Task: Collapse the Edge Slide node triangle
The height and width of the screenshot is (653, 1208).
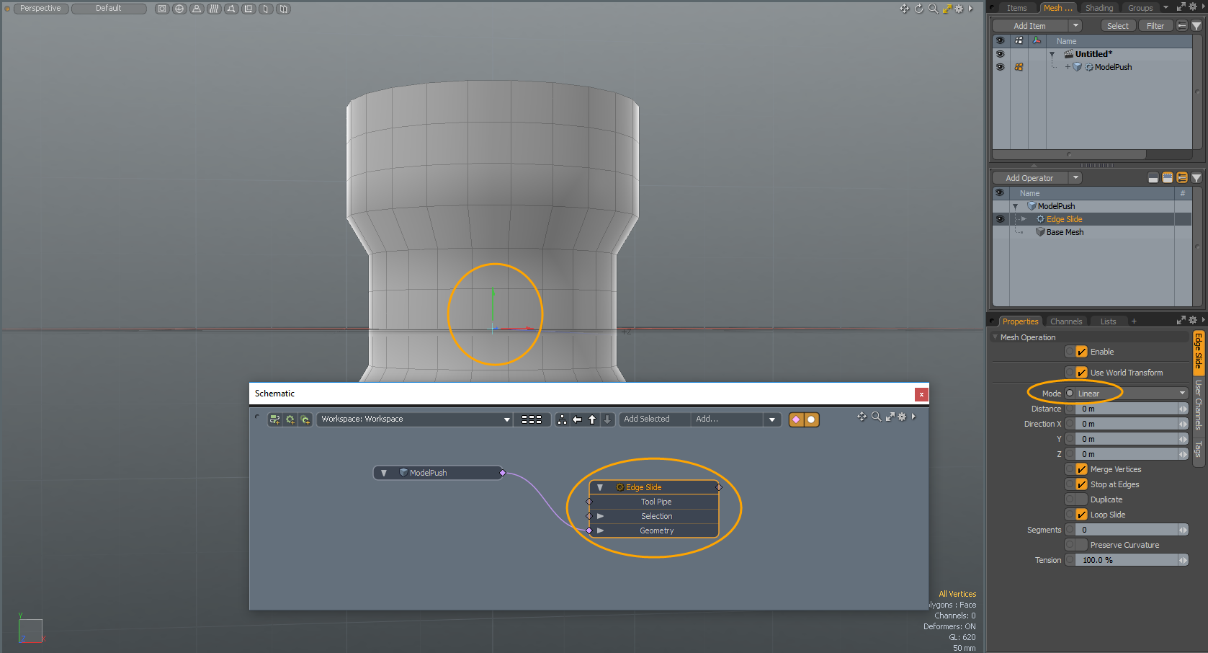Action: pos(600,487)
